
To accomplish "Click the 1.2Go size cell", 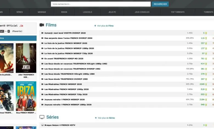I will (190, 58).
